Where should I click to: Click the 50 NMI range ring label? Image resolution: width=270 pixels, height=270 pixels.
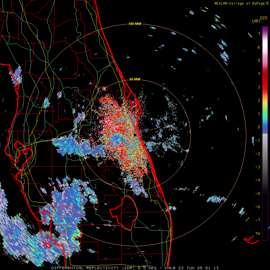tap(135, 79)
